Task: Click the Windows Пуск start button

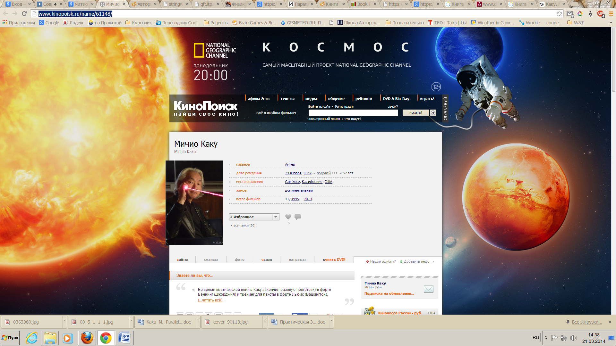Action: coord(10,338)
